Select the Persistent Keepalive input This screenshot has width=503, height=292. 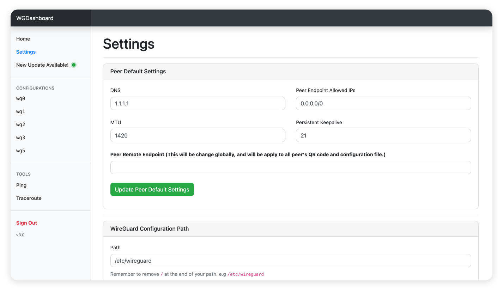coord(383,135)
